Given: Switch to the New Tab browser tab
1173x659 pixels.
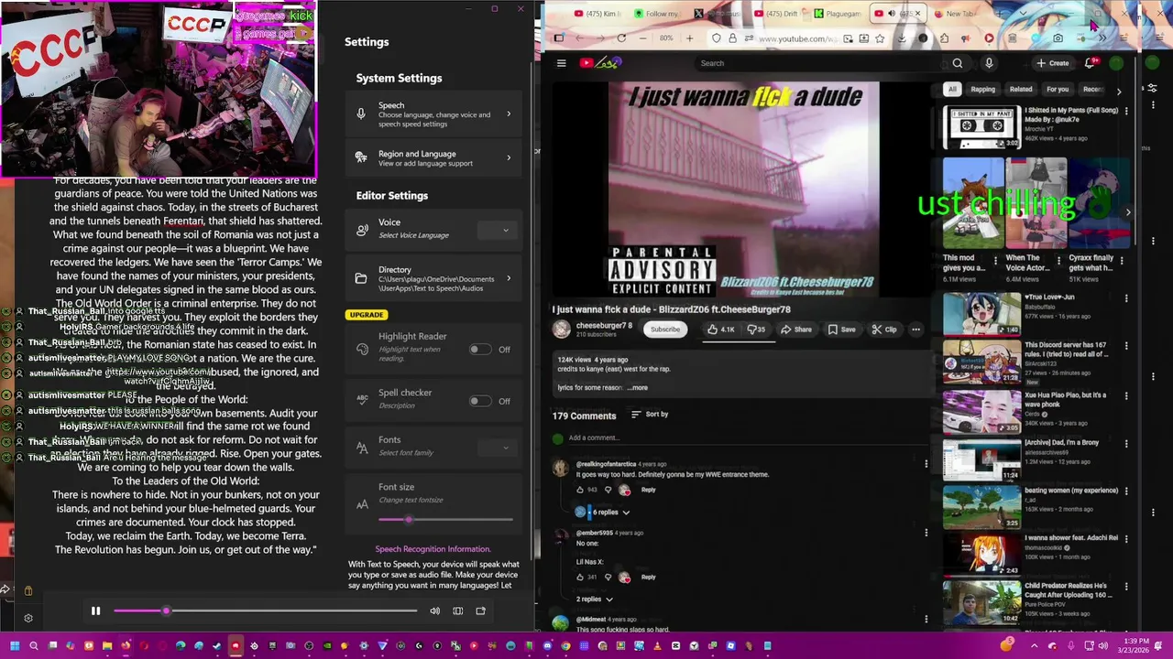Looking at the screenshot, I should tap(959, 14).
